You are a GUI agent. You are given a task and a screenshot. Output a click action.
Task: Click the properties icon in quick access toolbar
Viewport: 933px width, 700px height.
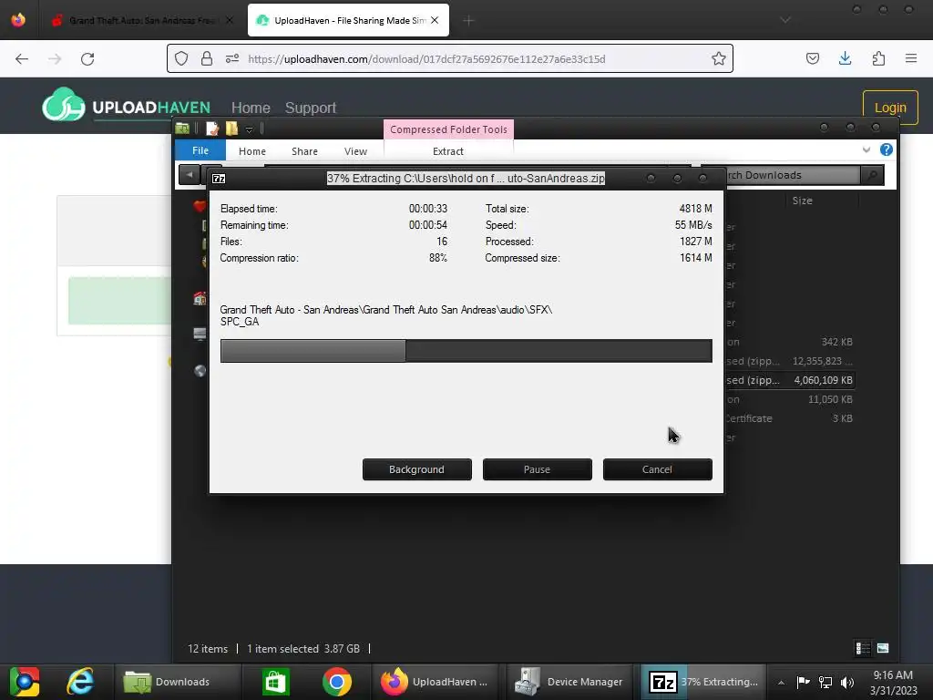(x=212, y=128)
